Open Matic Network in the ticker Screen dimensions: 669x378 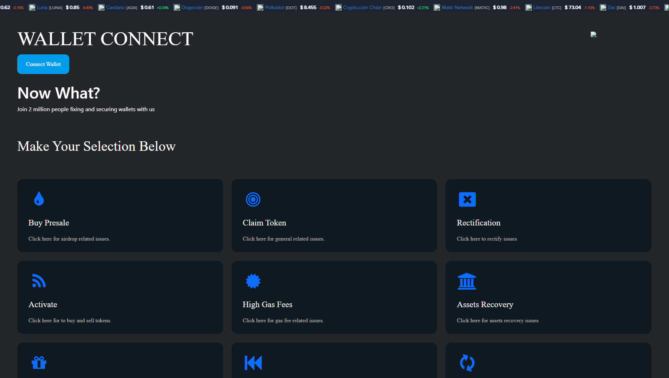[x=457, y=7]
